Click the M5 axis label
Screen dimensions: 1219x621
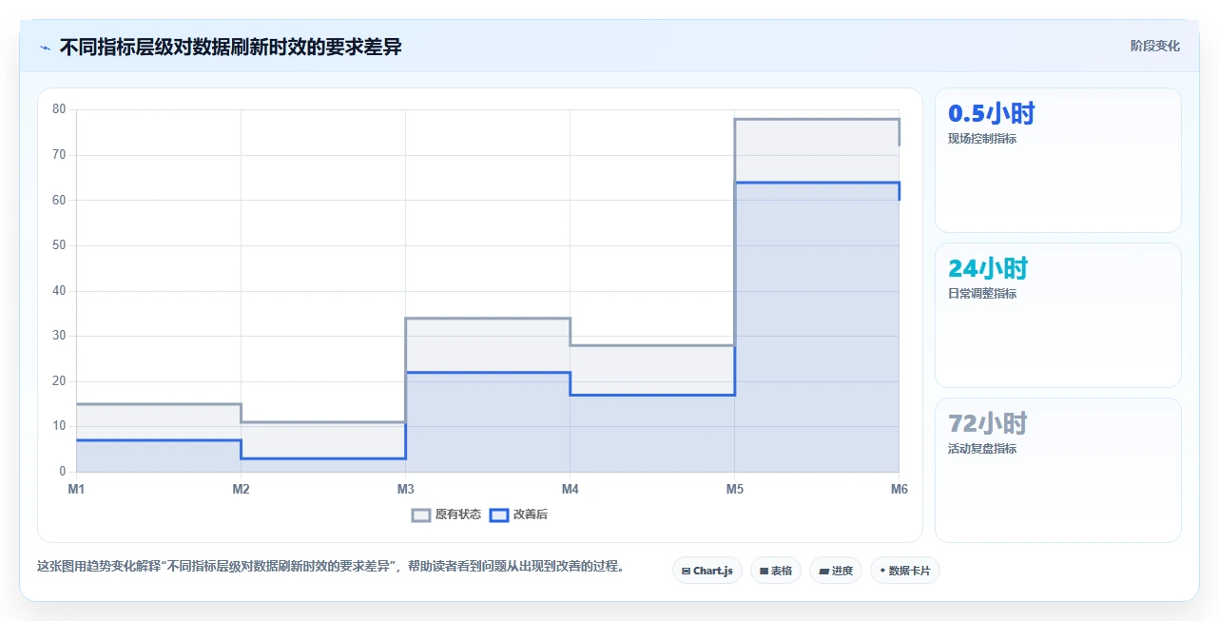[735, 489]
